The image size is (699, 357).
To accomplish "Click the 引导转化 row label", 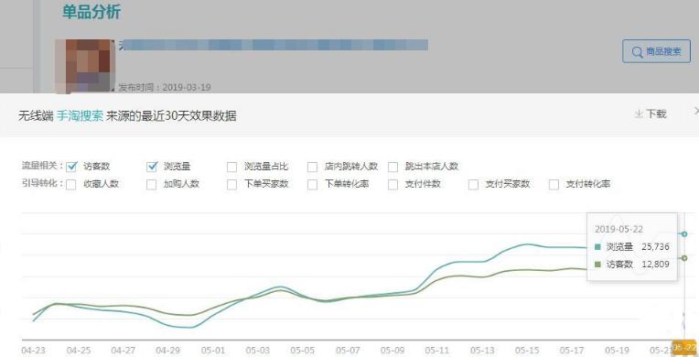I will (42, 183).
